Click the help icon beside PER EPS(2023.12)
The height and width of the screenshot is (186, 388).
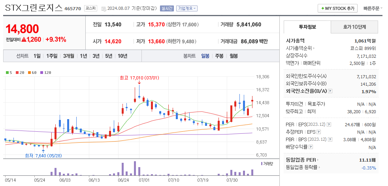329,125
